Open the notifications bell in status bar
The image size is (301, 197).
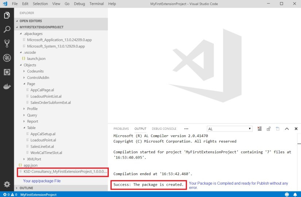click(296, 194)
